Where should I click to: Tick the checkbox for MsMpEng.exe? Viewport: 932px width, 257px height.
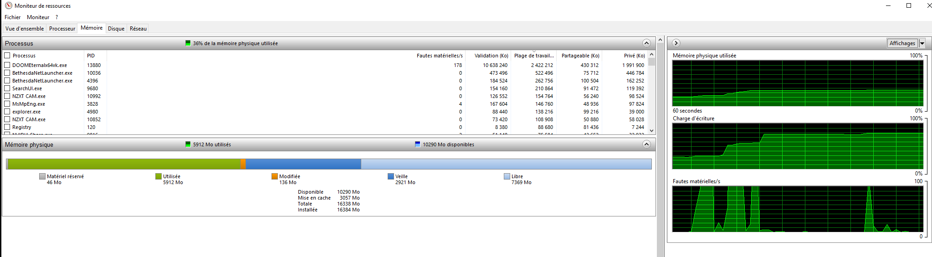(x=7, y=104)
